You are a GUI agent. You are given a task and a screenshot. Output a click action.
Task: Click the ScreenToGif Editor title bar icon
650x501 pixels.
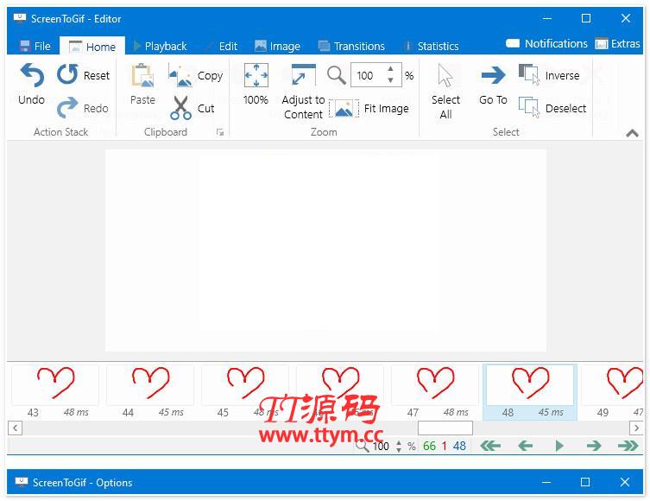click(20, 18)
